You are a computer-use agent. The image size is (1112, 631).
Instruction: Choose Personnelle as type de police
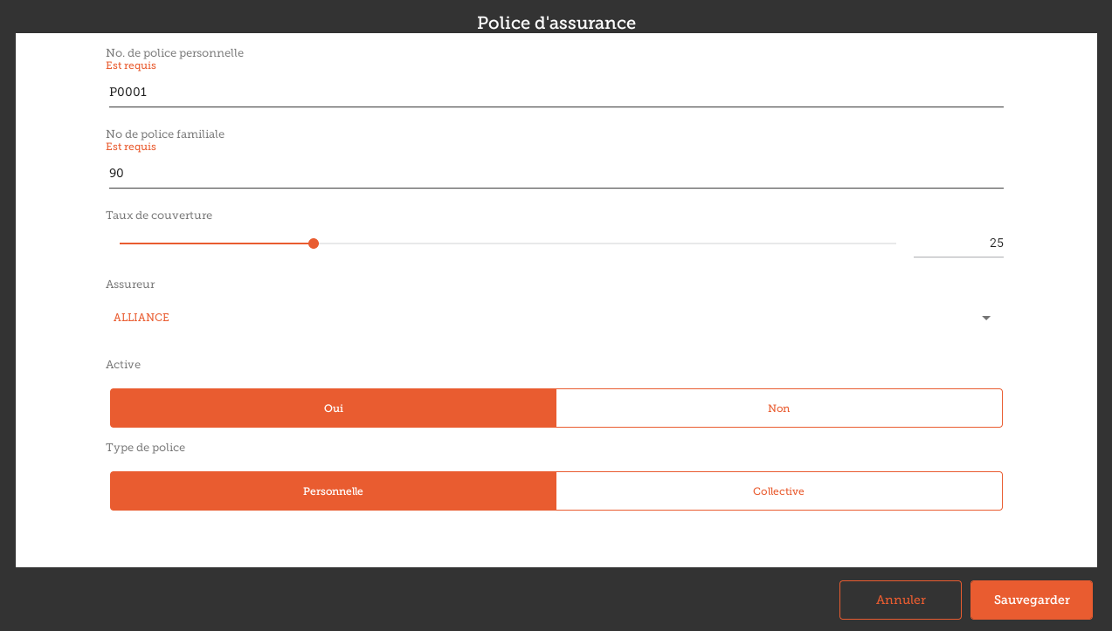click(333, 491)
